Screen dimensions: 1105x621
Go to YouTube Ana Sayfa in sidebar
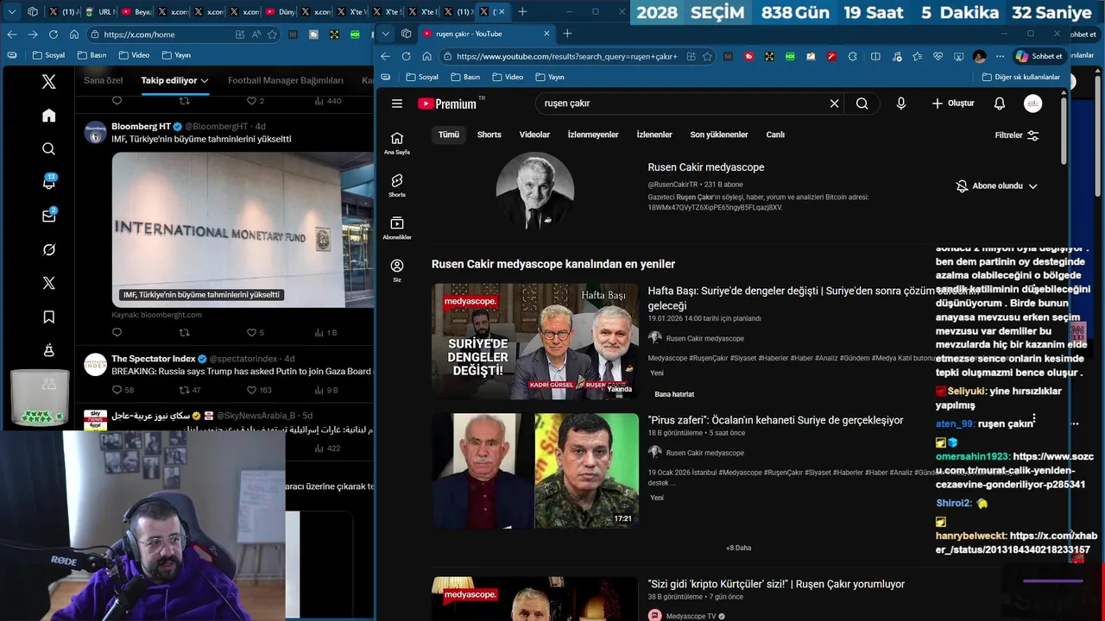pyautogui.click(x=397, y=143)
